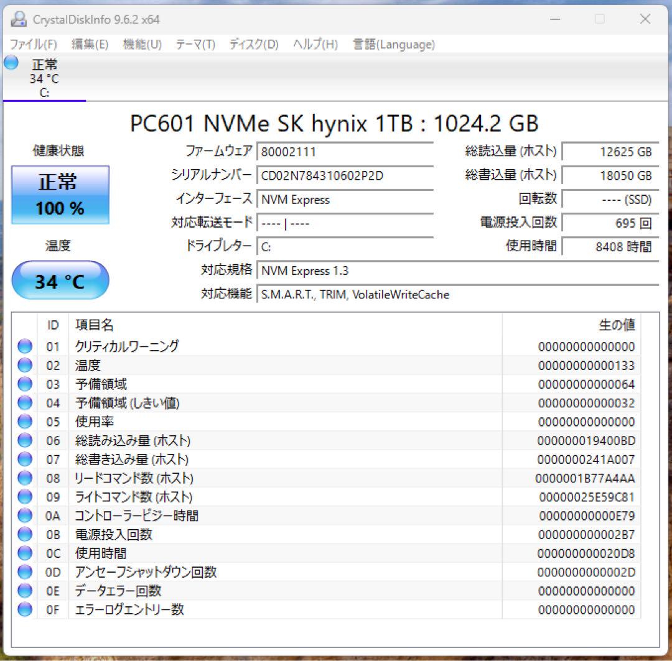This screenshot has height=661, width=672.
Task: Click status orb for row 0C 使用時間
Action: point(25,553)
